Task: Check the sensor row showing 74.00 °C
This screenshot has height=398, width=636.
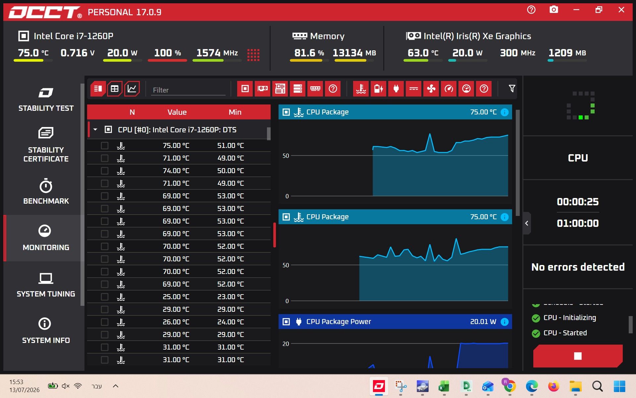Action: [105, 171]
